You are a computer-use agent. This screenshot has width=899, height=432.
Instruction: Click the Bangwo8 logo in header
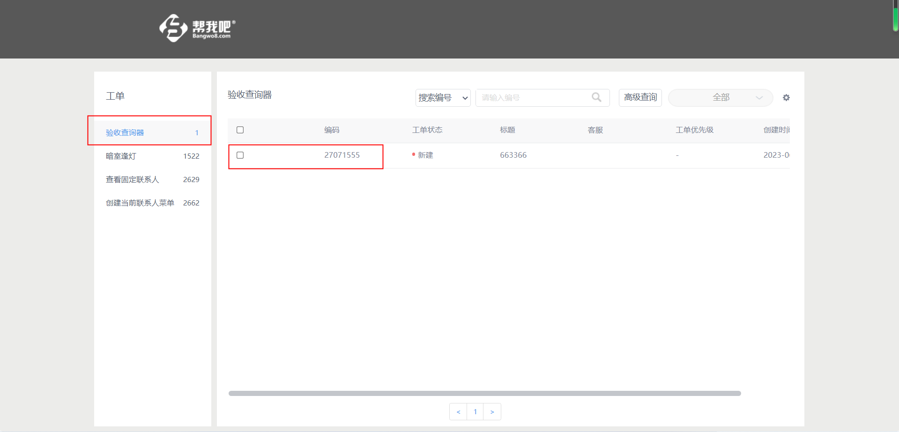(197, 28)
